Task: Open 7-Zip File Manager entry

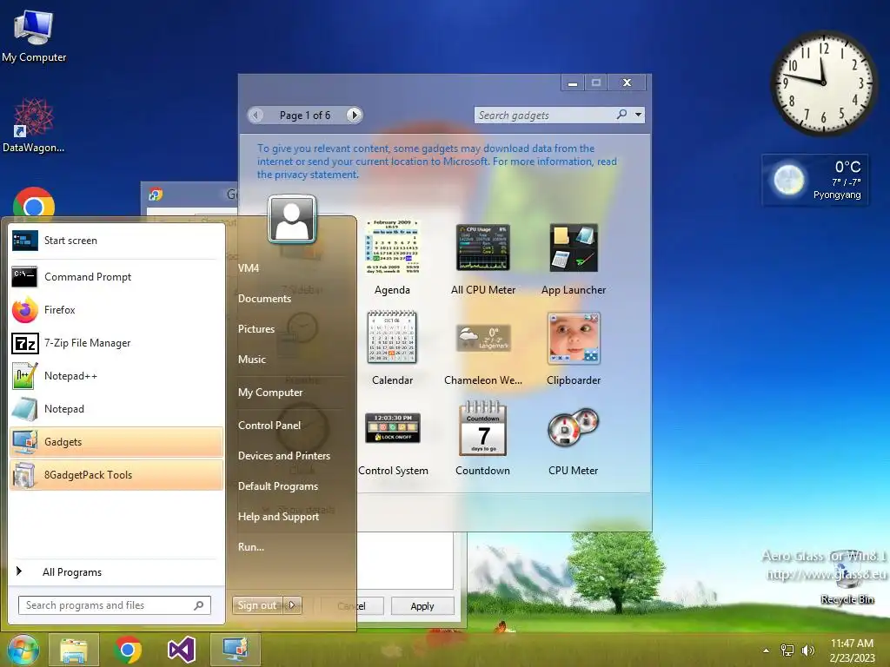Action: pyautogui.click(x=116, y=342)
